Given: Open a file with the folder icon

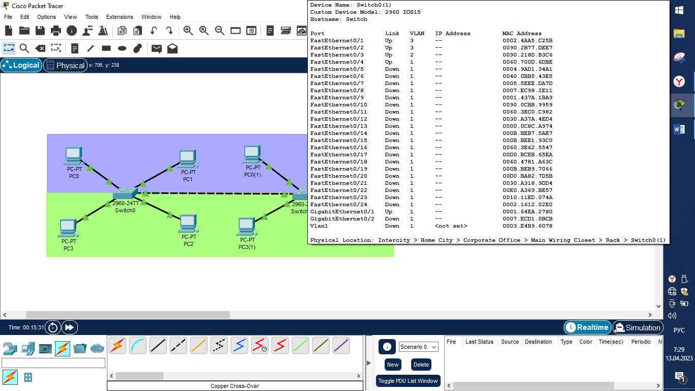Looking at the screenshot, I should point(24,31).
